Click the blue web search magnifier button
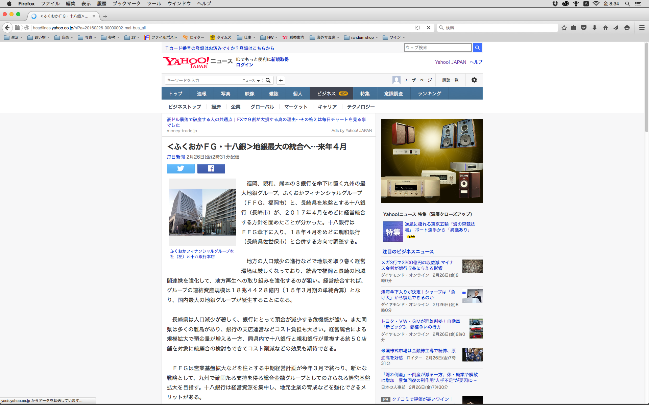The height and width of the screenshot is (405, 649). tap(477, 48)
